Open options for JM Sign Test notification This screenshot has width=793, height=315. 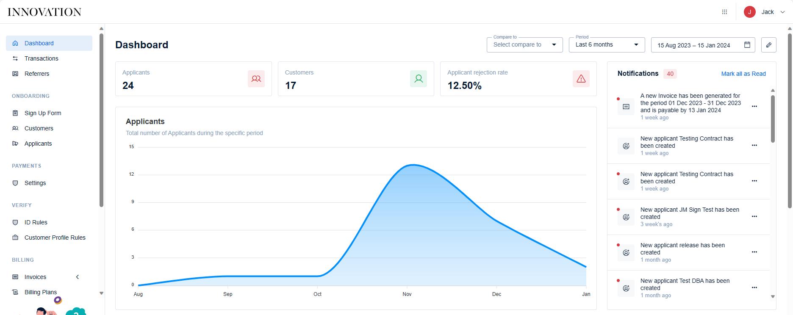pos(754,216)
